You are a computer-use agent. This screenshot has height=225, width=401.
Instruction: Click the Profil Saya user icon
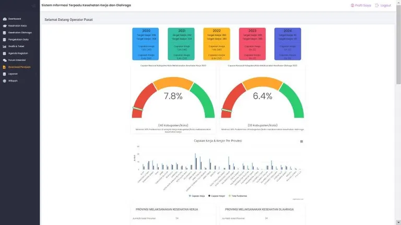(352, 5)
